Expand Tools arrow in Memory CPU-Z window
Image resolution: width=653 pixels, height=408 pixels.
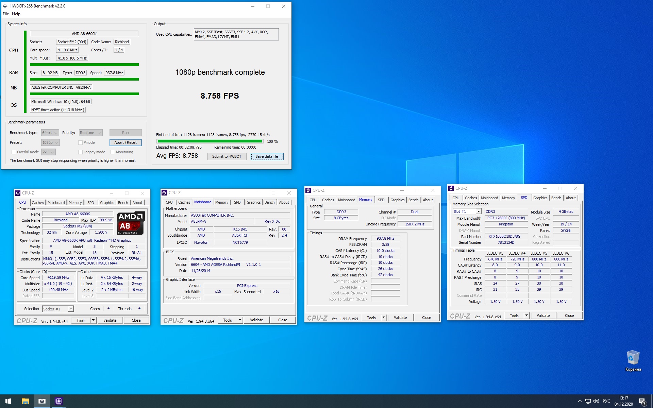[384, 318]
